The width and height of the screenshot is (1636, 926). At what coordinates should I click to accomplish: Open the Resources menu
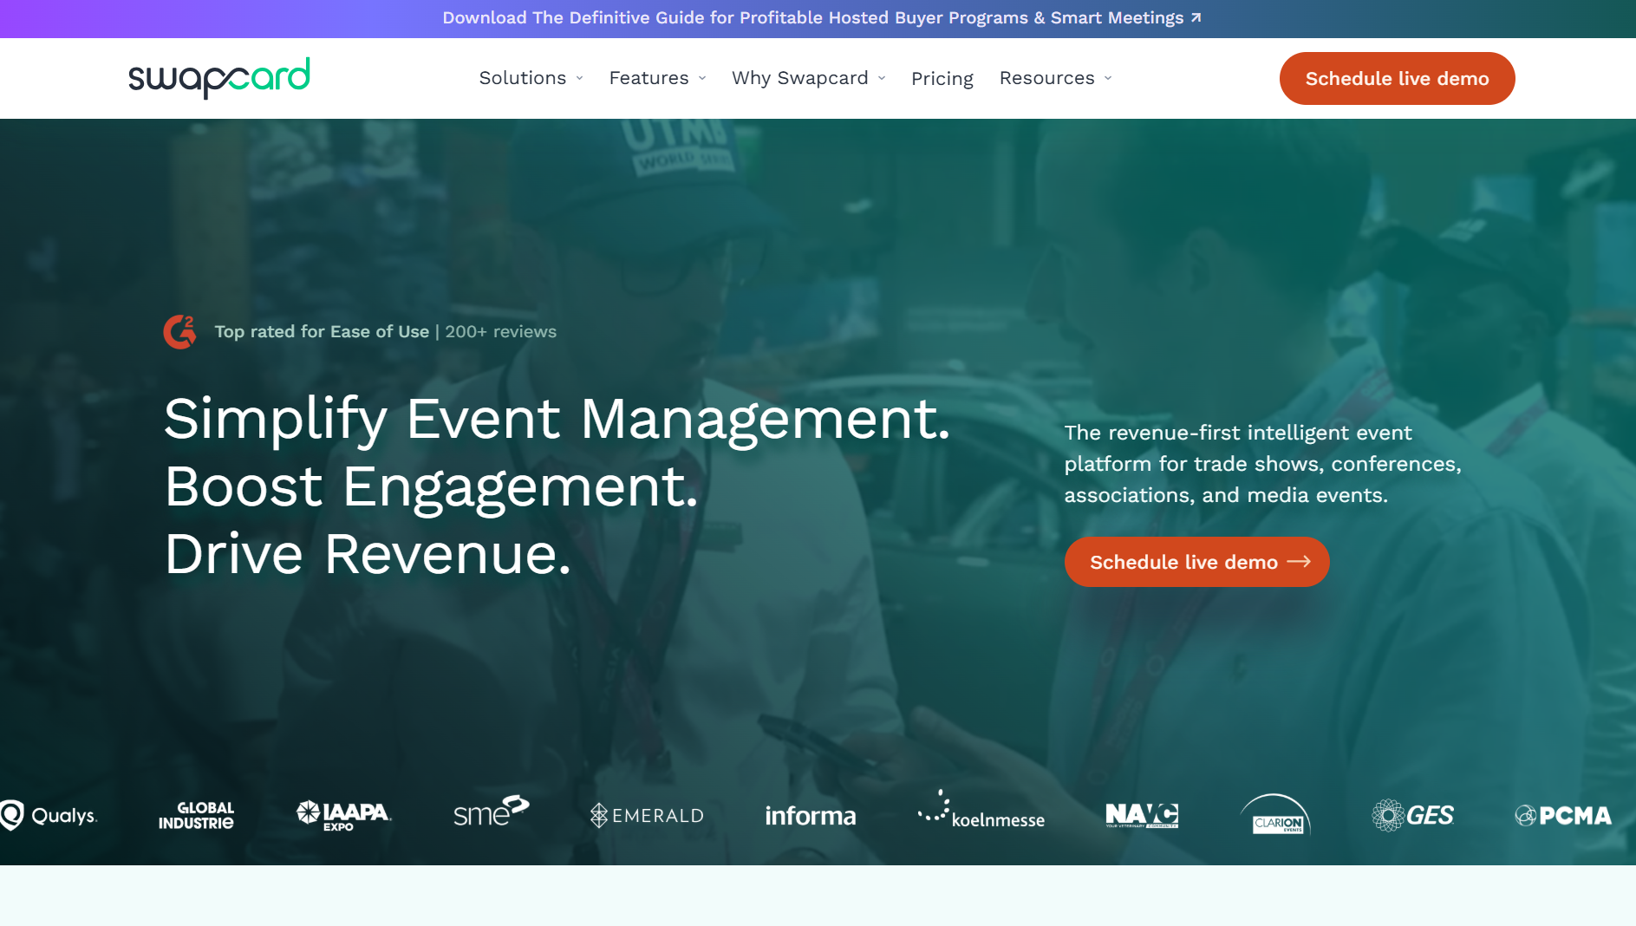(1056, 78)
